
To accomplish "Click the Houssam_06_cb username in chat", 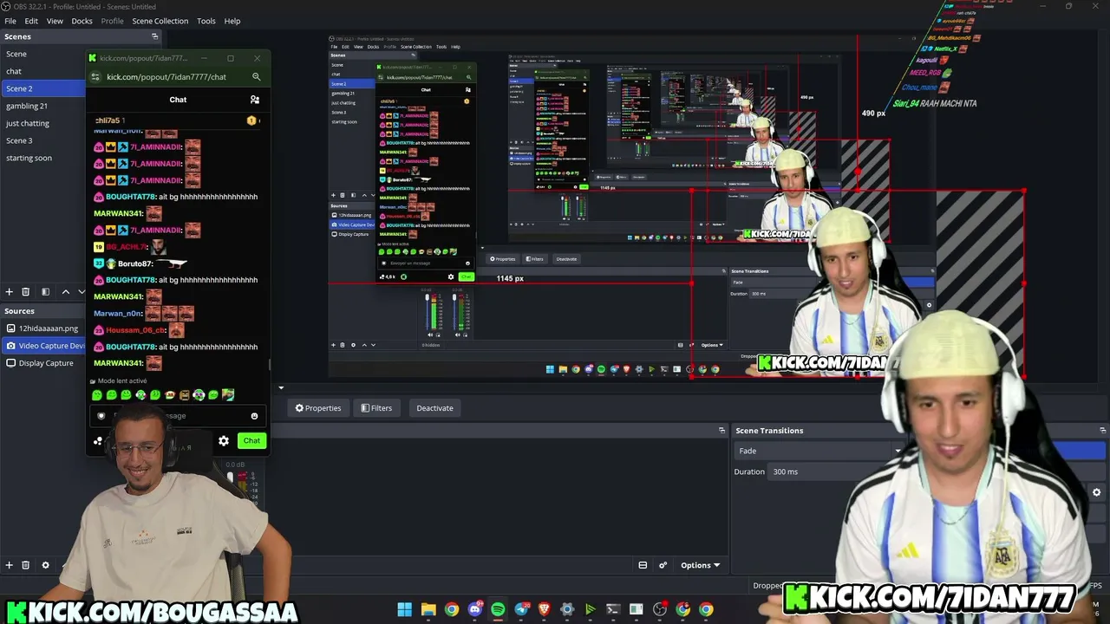I will pyautogui.click(x=135, y=330).
